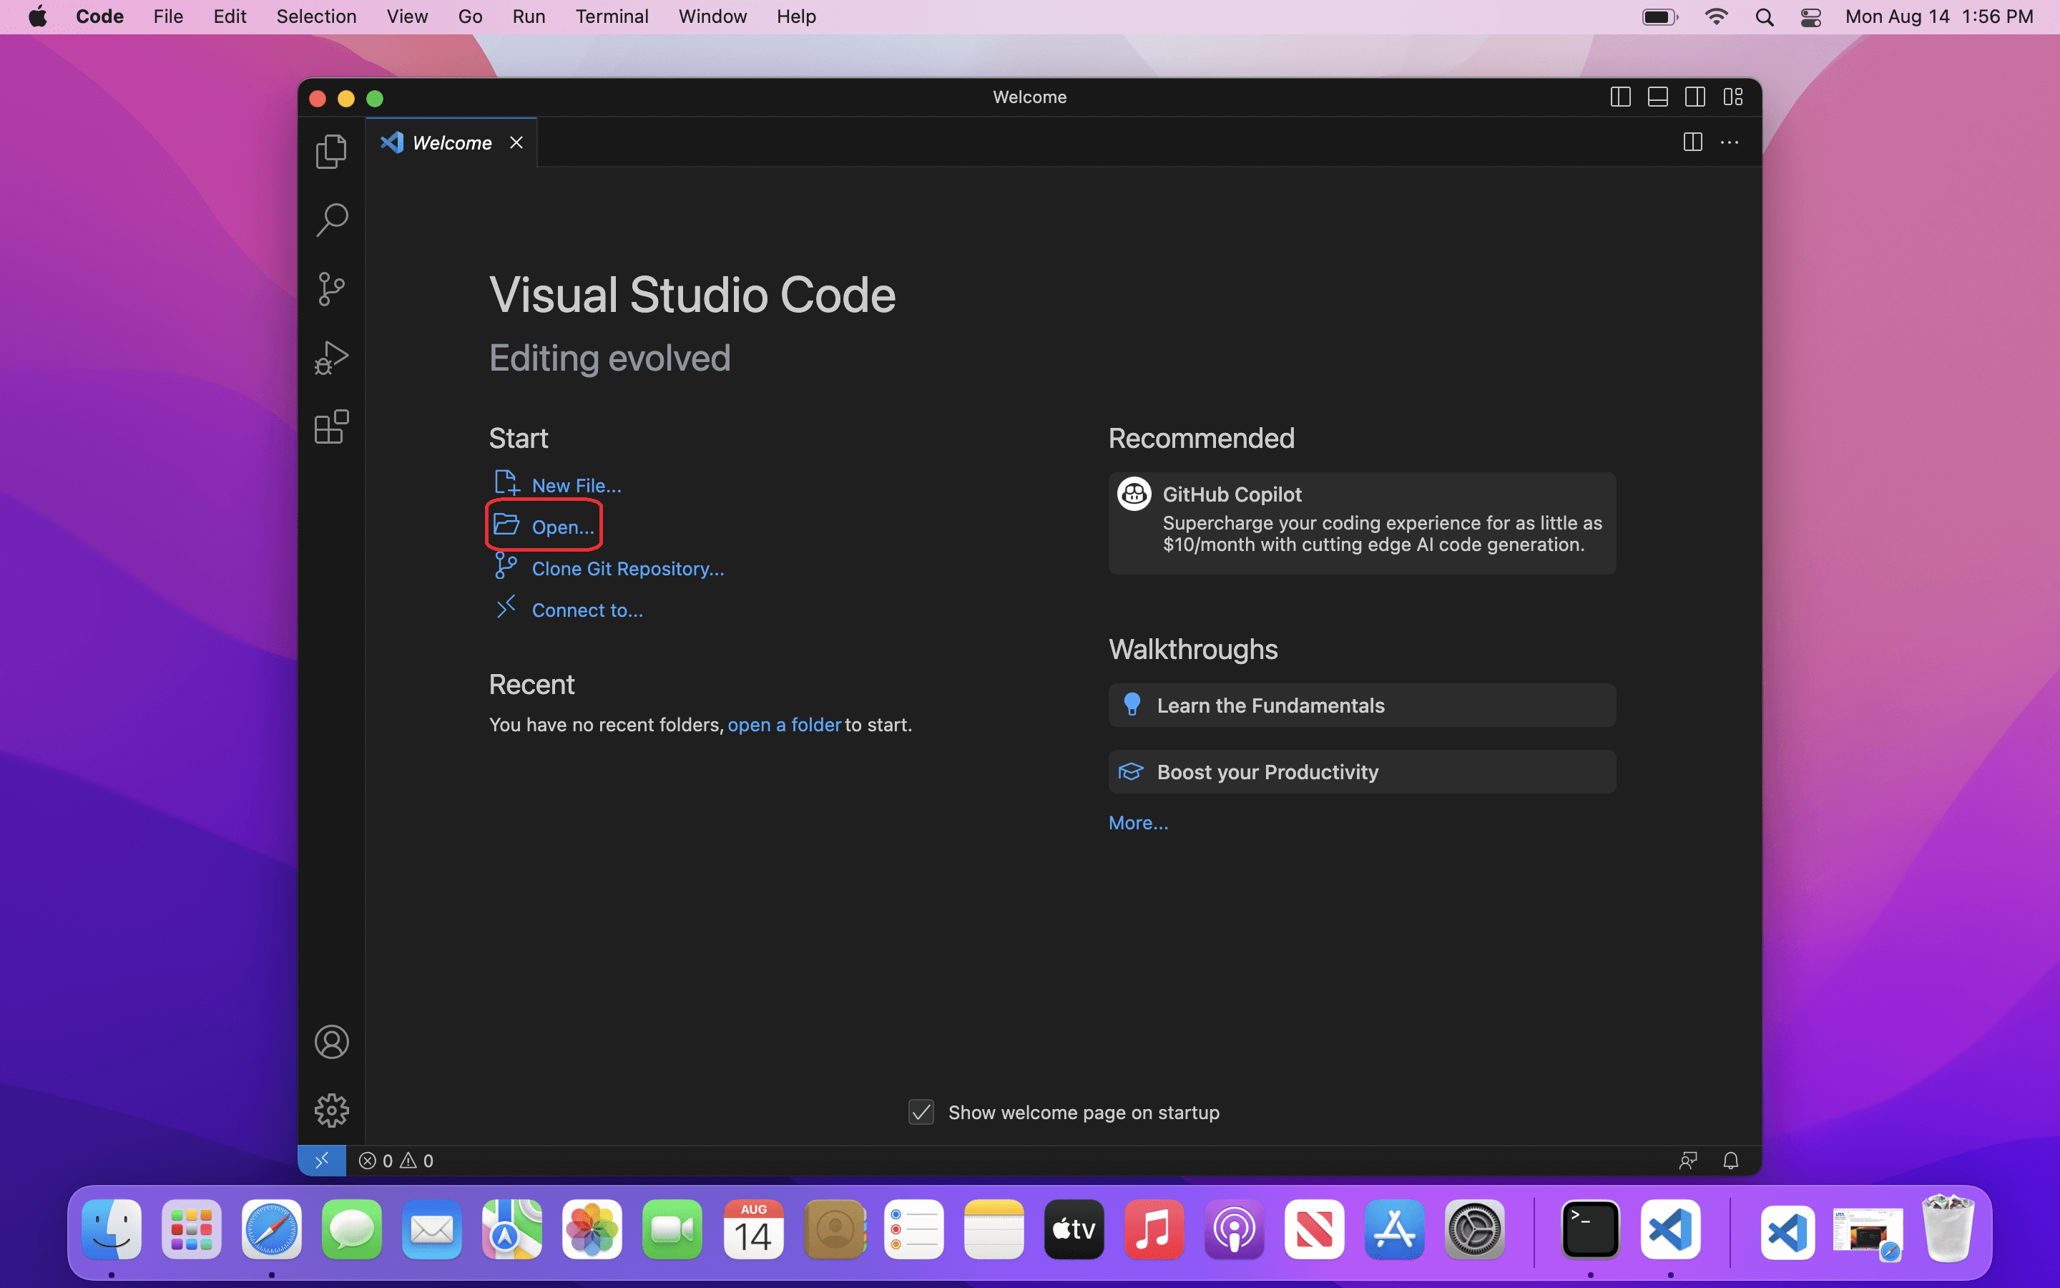Open the Explorer view in activity bar
2060x1288 pixels.
pos(331,152)
